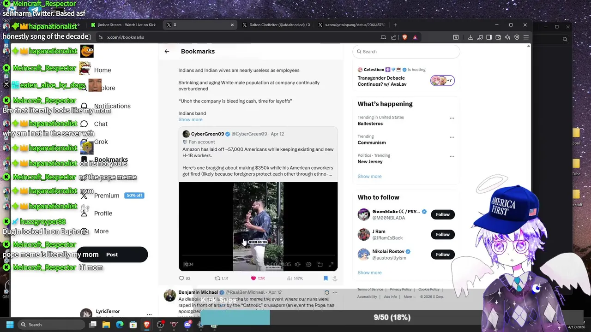Viewport: 591px width, 332px height.
Task: Open Microsoft Edge from the taskbar
Action: [x=120, y=325]
